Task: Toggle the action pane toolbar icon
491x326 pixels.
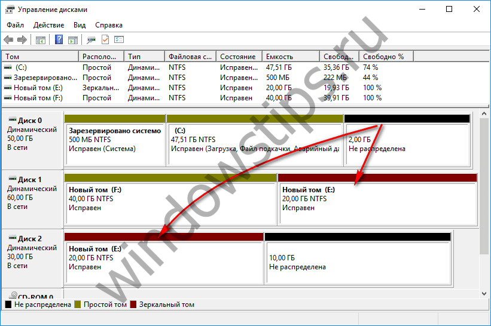Action: (x=73, y=40)
